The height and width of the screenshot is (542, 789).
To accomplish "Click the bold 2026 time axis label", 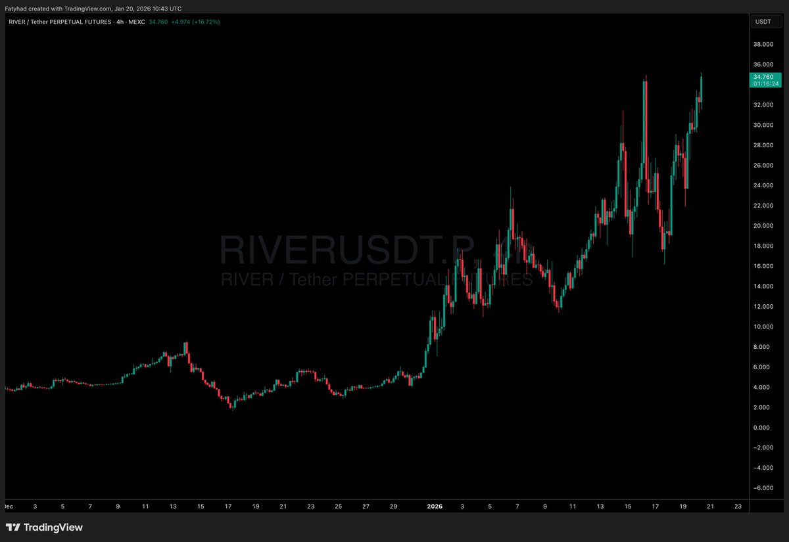I will coord(435,507).
